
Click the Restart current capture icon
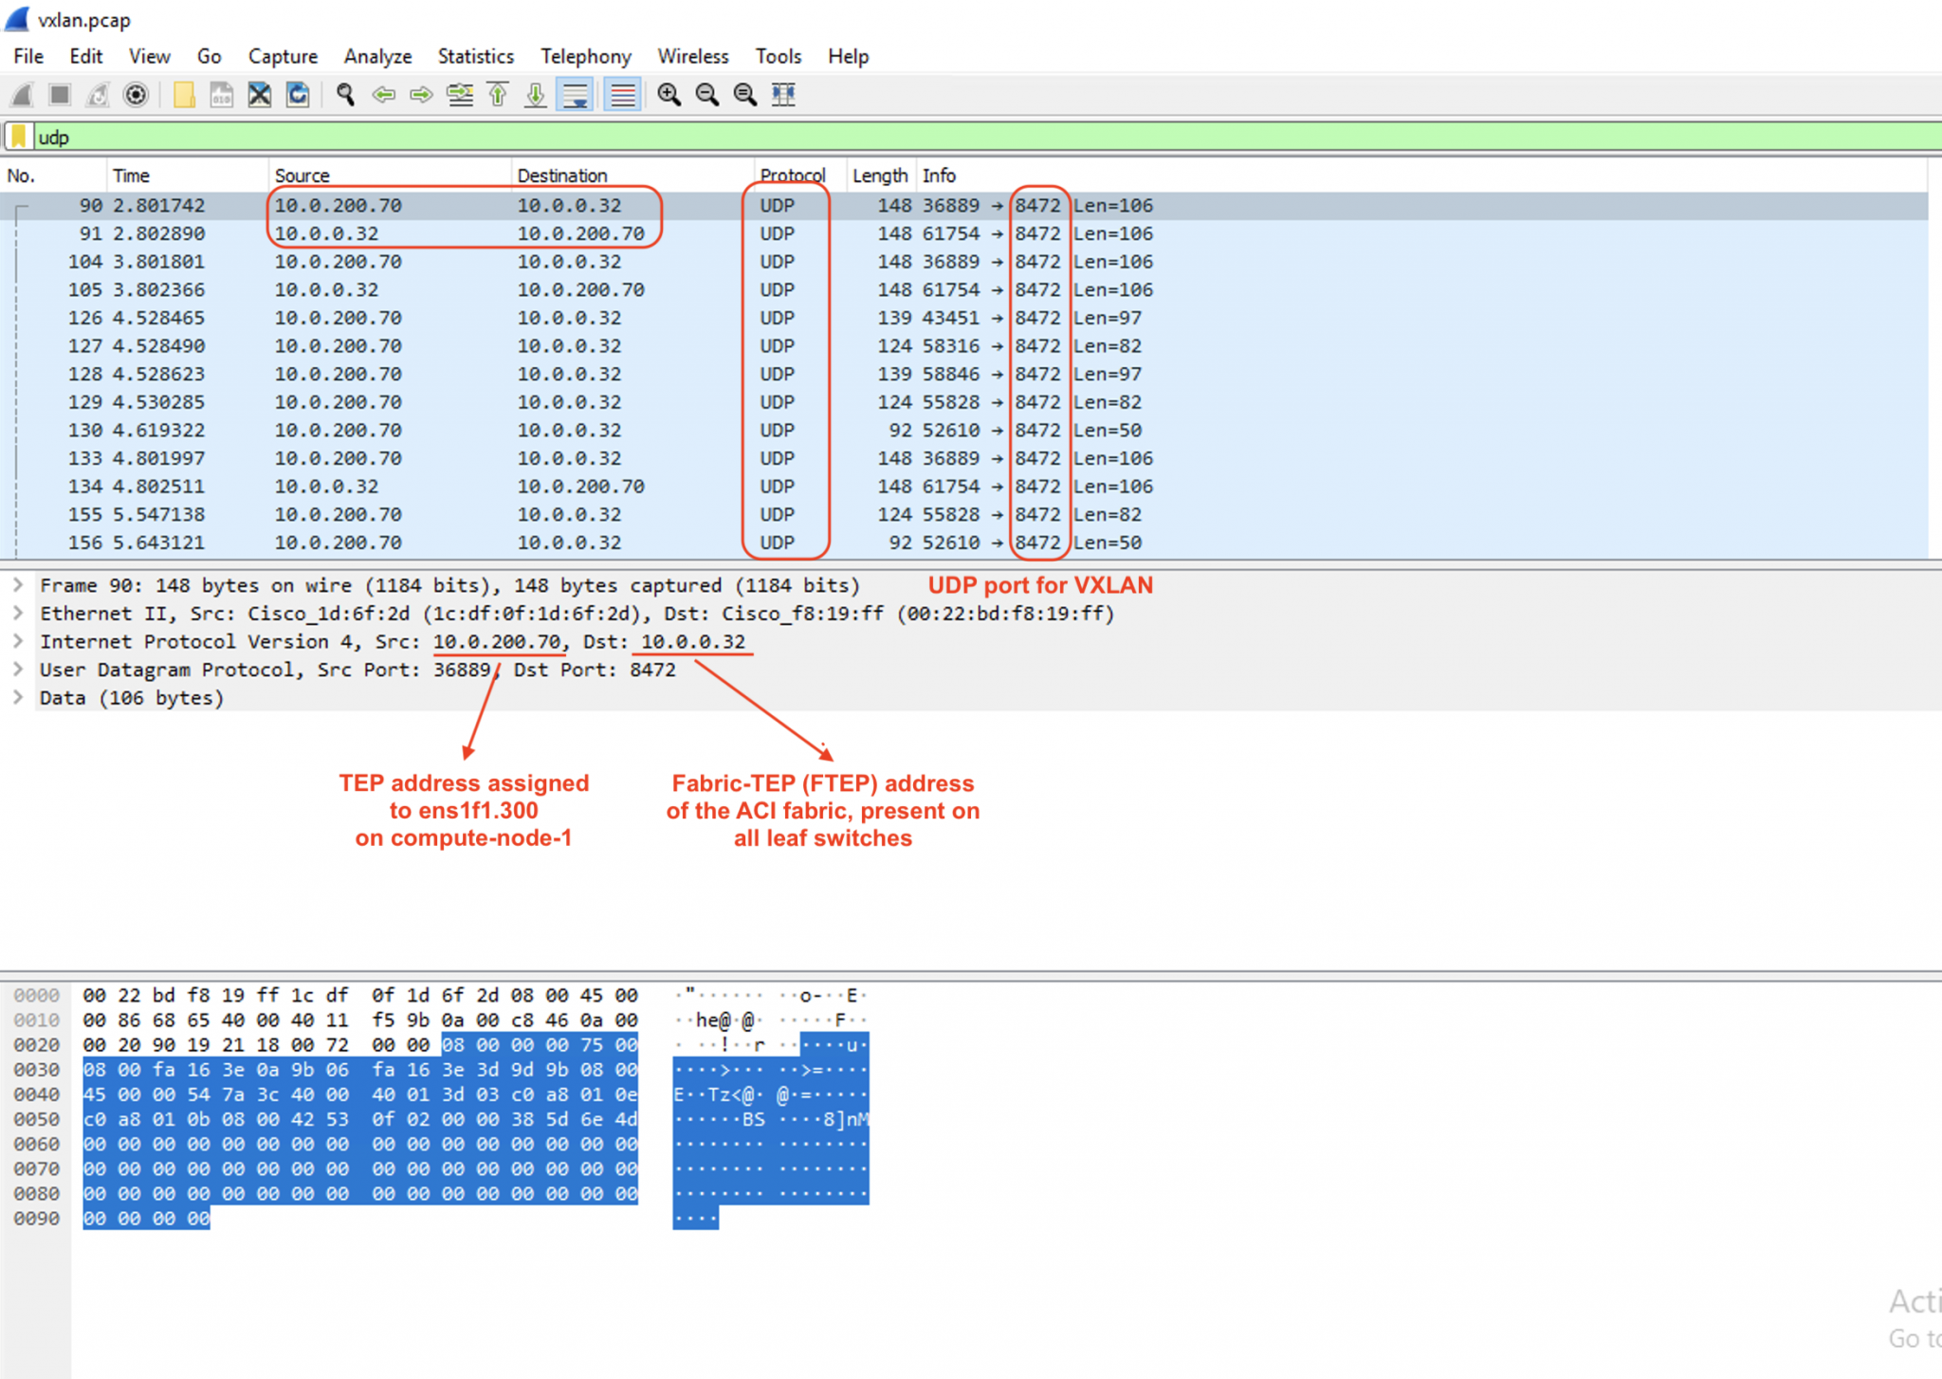(97, 95)
